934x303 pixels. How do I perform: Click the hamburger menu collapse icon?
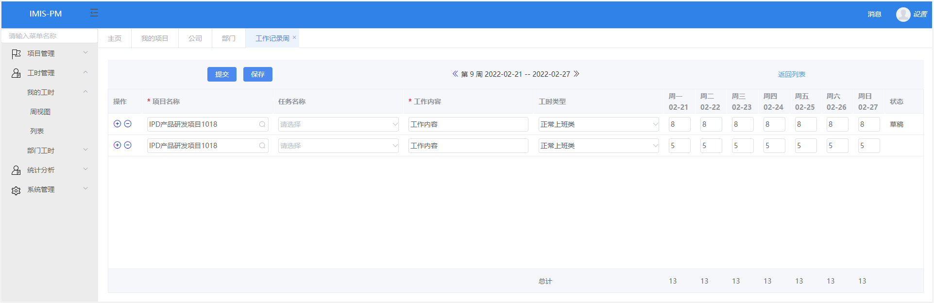pyautogui.click(x=94, y=13)
